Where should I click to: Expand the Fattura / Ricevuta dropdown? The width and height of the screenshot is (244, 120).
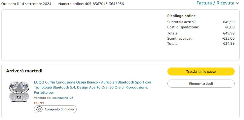[215, 3]
